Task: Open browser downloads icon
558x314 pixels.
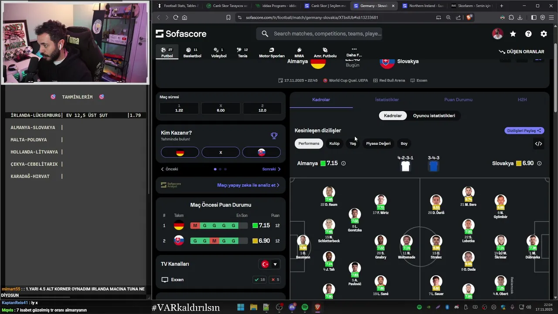Action: [520, 17]
